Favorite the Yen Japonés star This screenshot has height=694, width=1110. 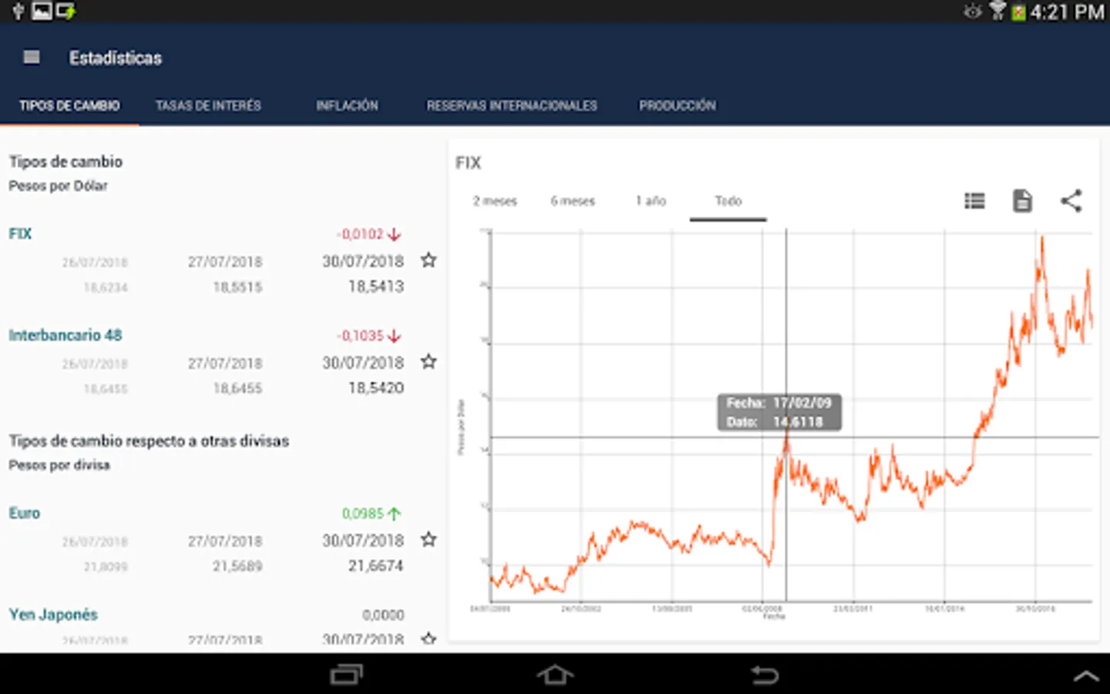[429, 638]
